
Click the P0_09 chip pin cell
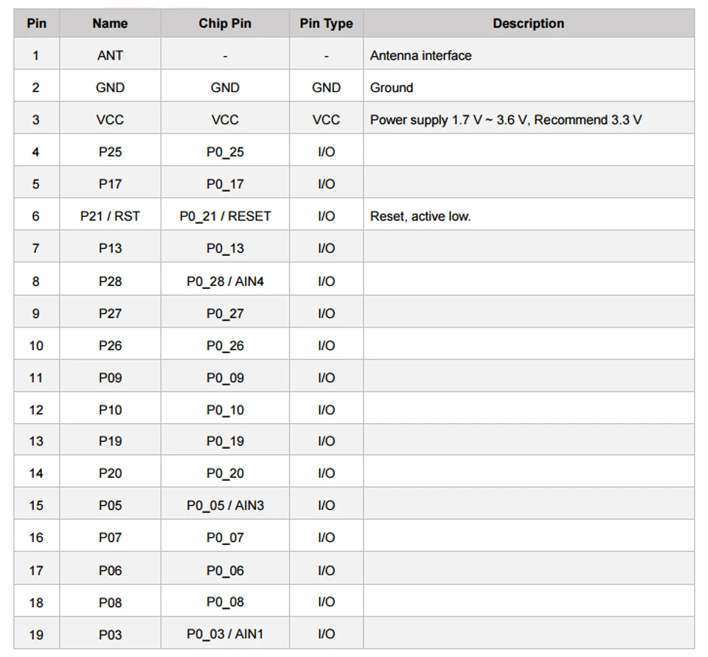click(225, 378)
